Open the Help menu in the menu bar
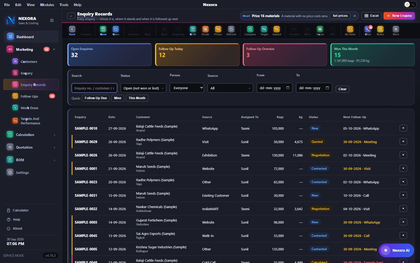 pos(77,5)
